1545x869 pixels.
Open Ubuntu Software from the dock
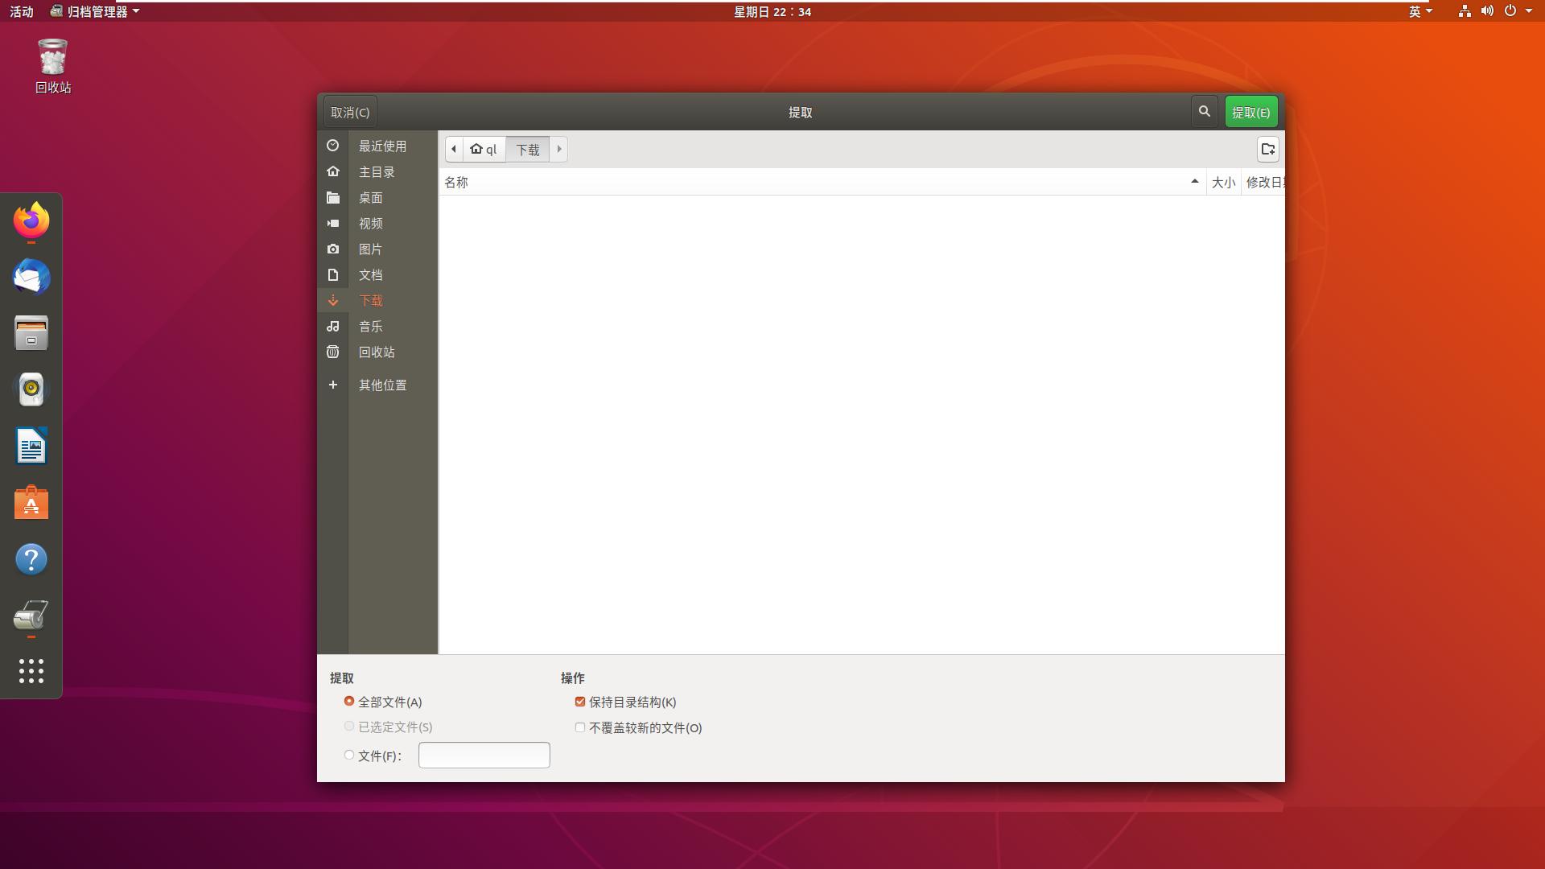[x=31, y=503]
